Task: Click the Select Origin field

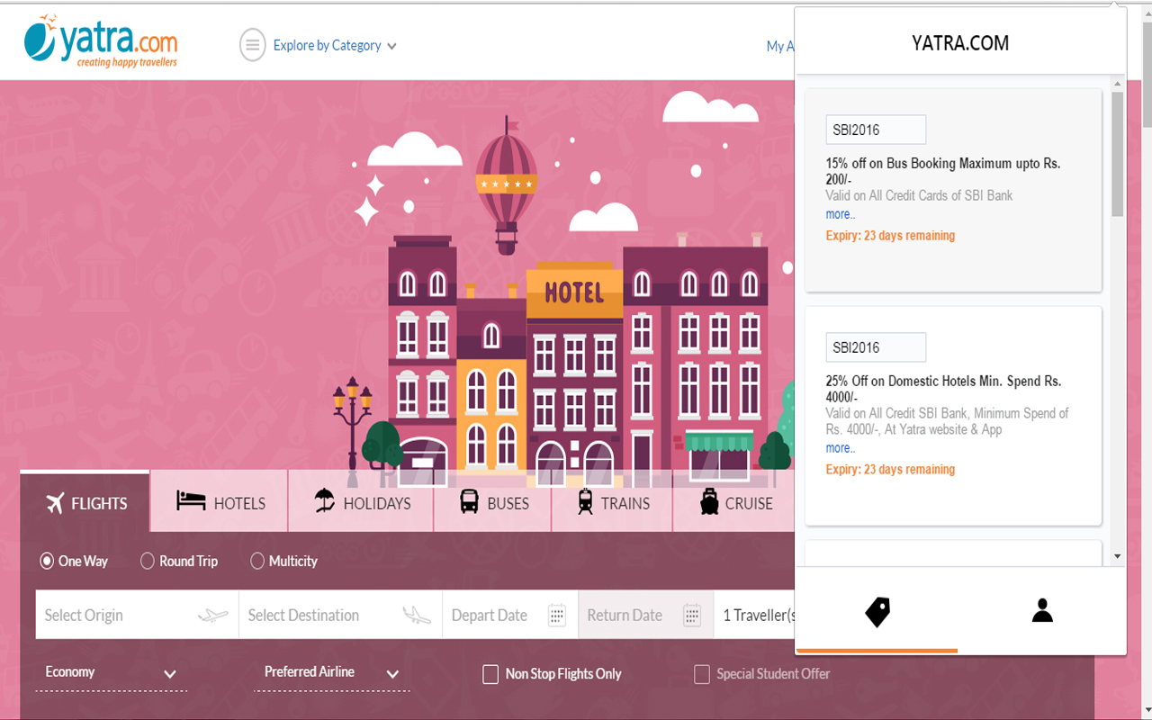Action: point(137,615)
